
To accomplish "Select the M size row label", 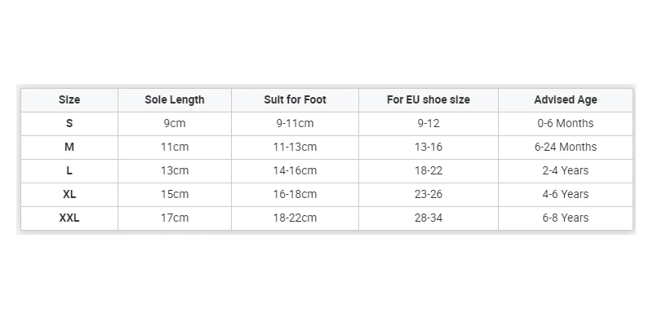I will (69, 148).
